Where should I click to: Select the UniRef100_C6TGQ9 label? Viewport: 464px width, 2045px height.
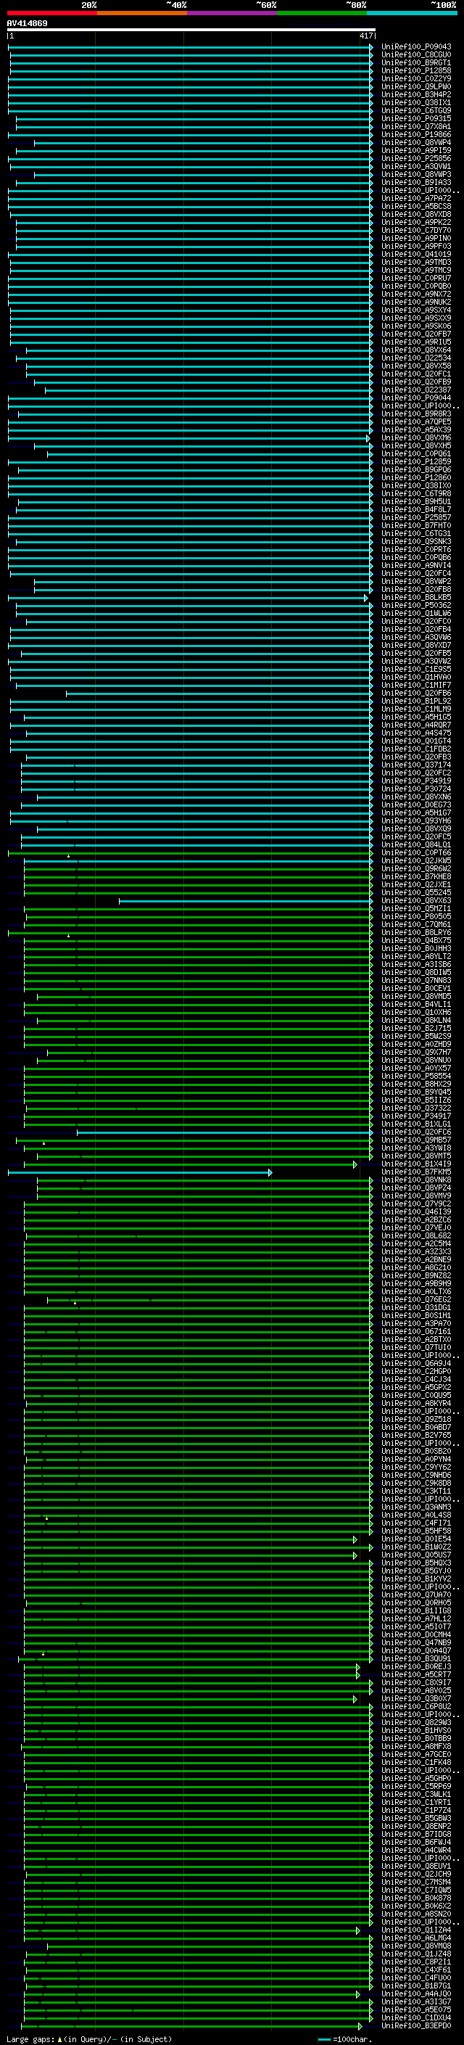pyautogui.click(x=416, y=110)
